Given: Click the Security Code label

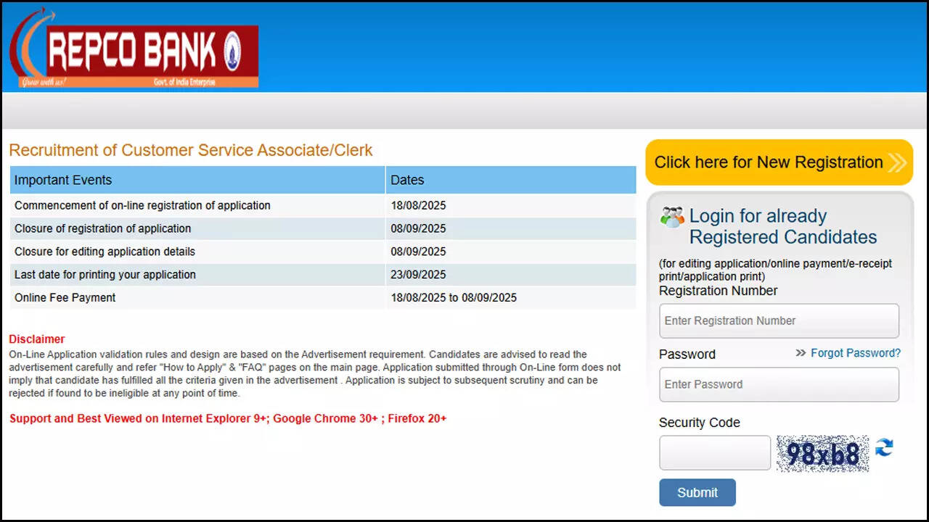Looking at the screenshot, I should click(x=700, y=423).
